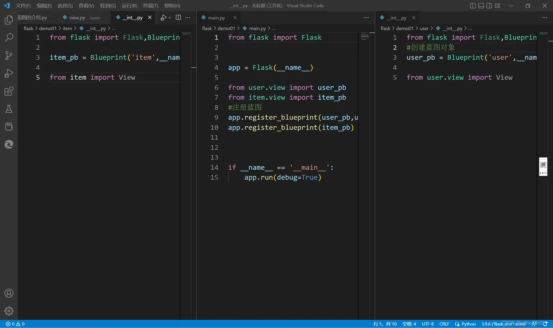Click cursor position 行 5, 列 10

point(385,324)
